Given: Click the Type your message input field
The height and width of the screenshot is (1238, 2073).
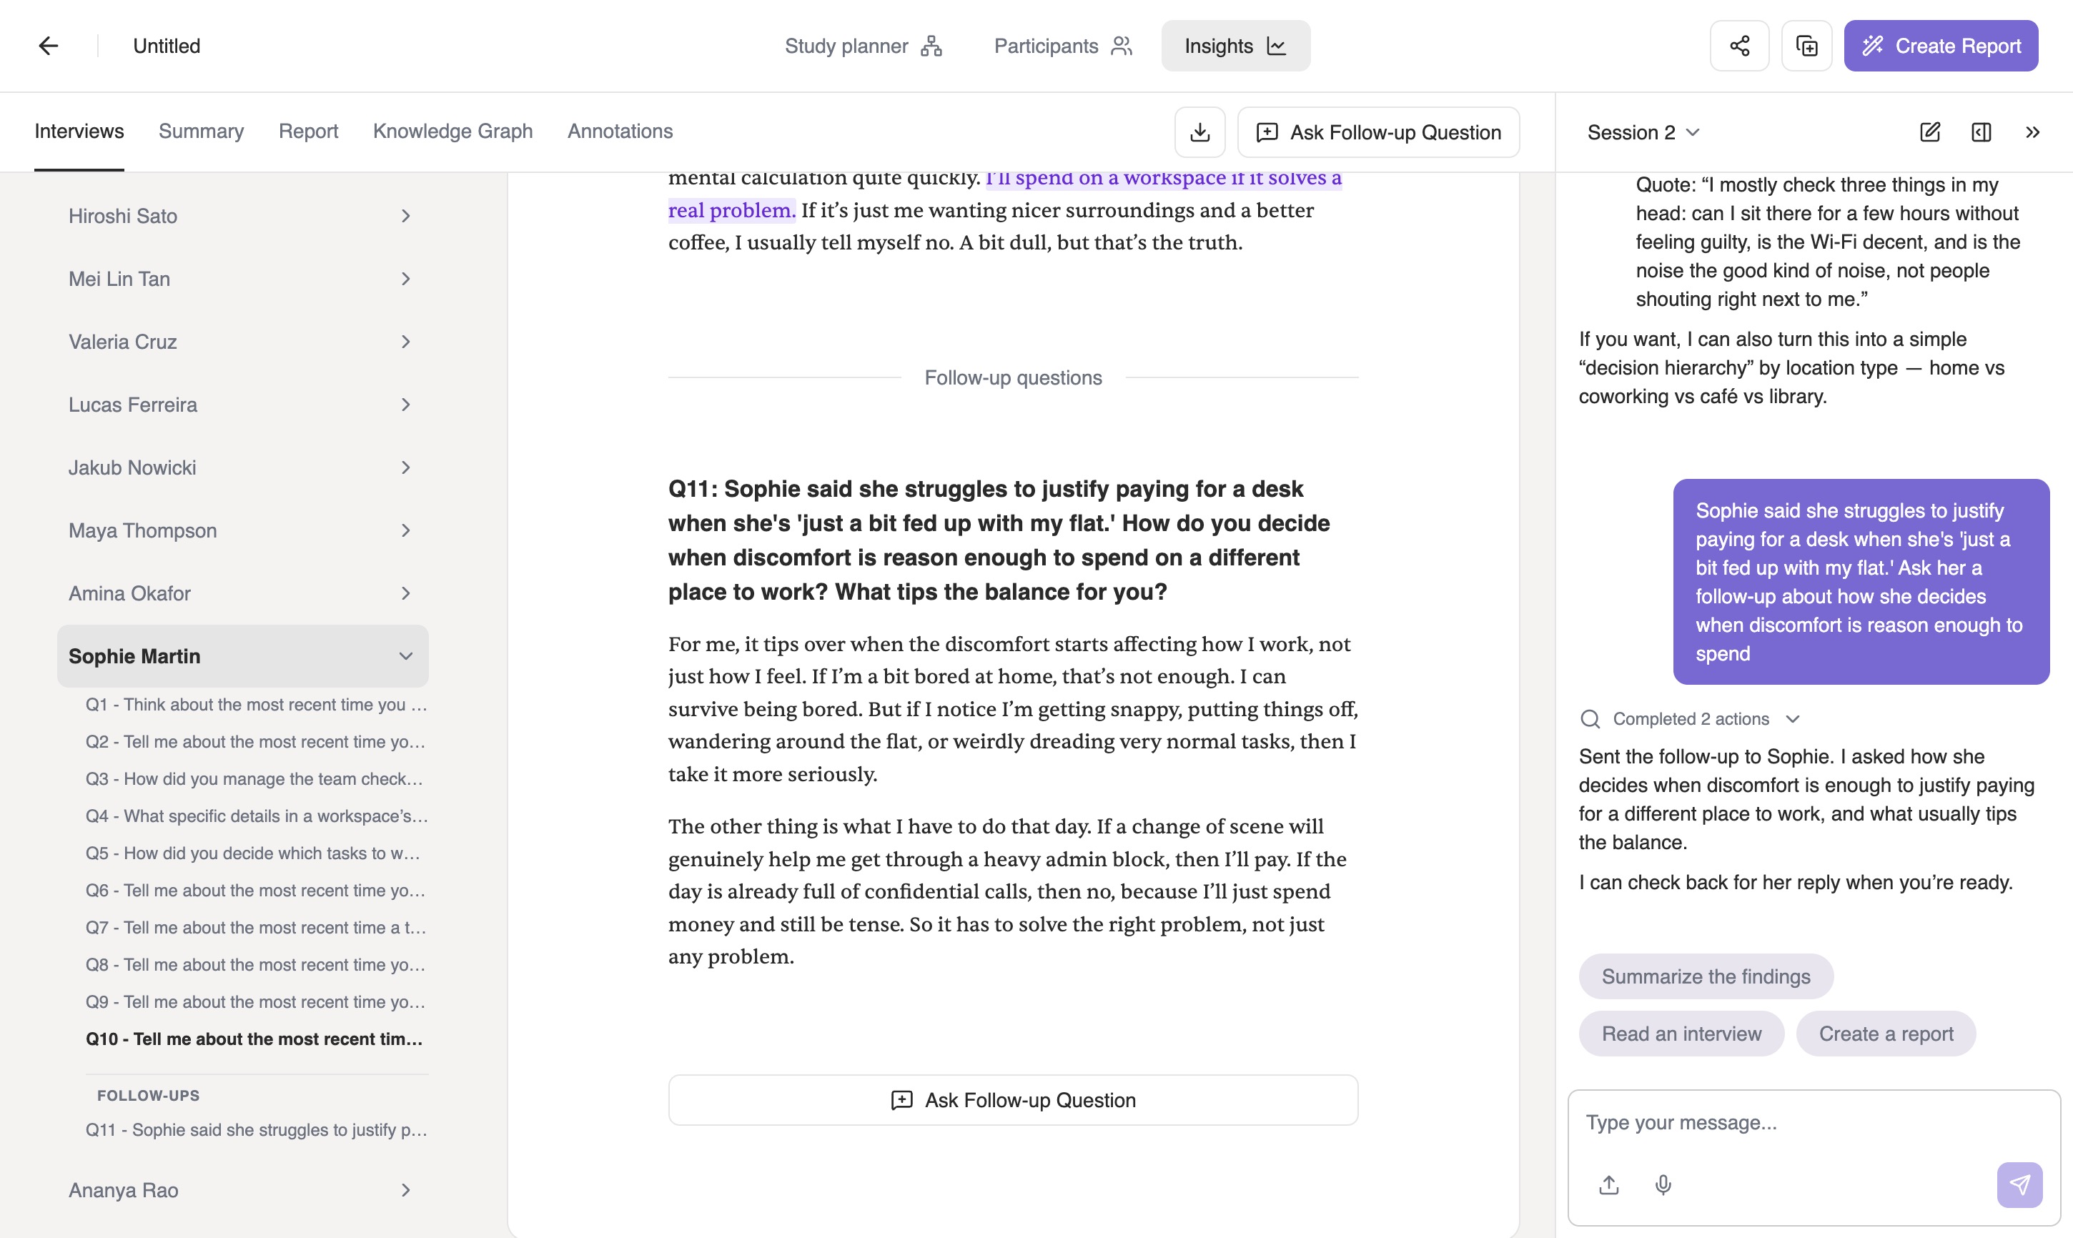Looking at the screenshot, I should tap(1813, 1123).
